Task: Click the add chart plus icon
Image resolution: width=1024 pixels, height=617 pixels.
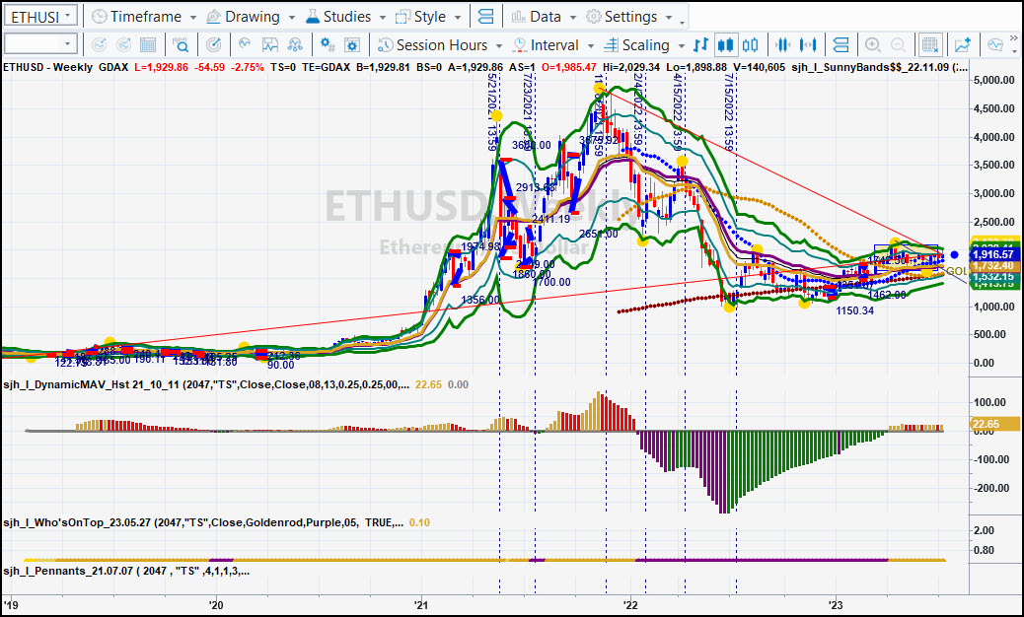Action: (963, 44)
